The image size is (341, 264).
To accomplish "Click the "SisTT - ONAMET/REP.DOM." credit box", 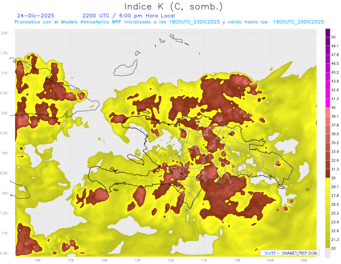I will (x=290, y=253).
